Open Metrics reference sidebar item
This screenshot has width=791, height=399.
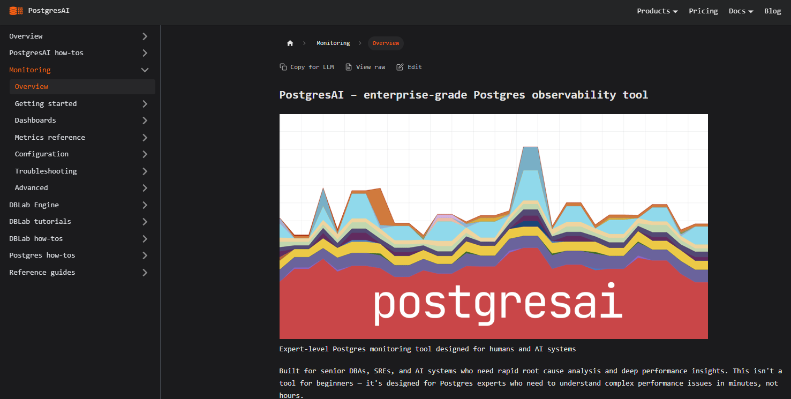tap(50, 138)
